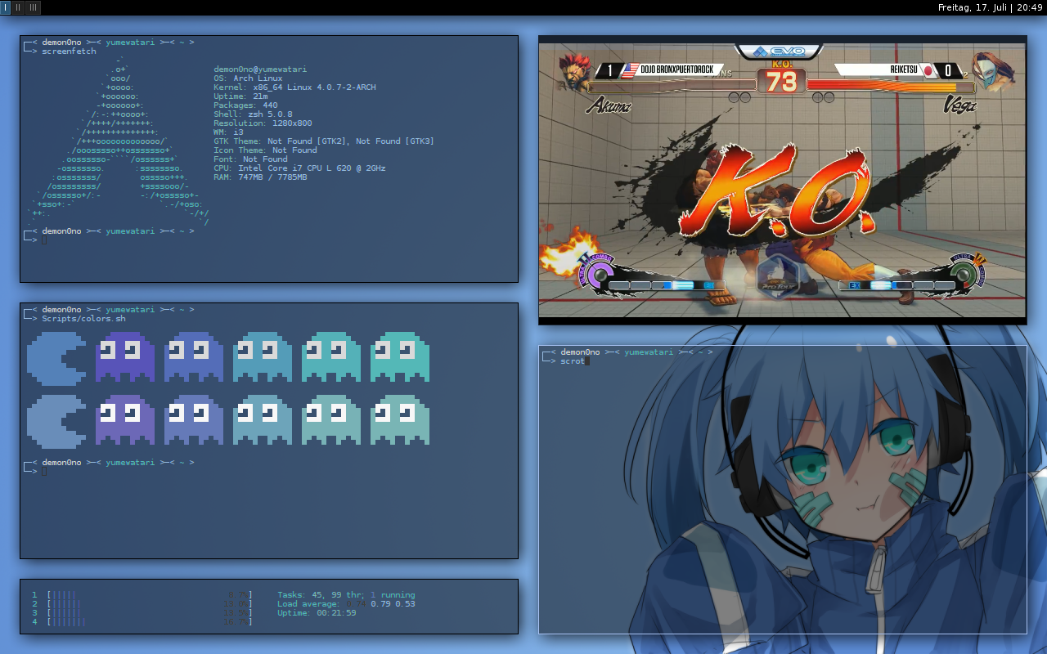The height and width of the screenshot is (654, 1047).
Task: Click the 'Uptime: 00:21:59' line in htop
Action: pyautogui.click(x=317, y=613)
